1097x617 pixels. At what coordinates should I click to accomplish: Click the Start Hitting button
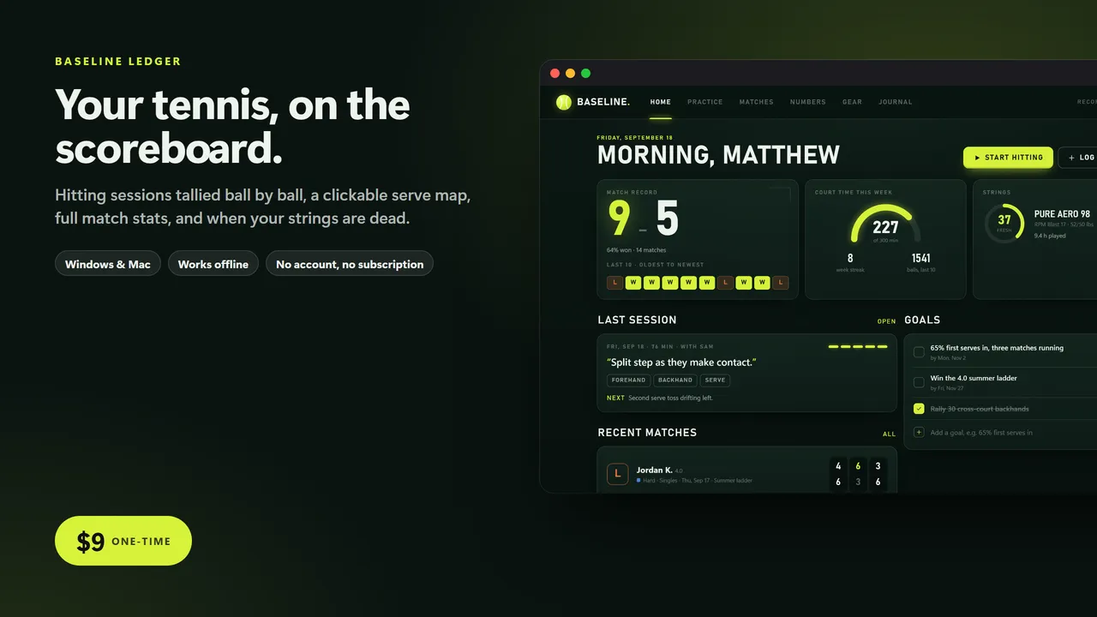tap(1008, 158)
